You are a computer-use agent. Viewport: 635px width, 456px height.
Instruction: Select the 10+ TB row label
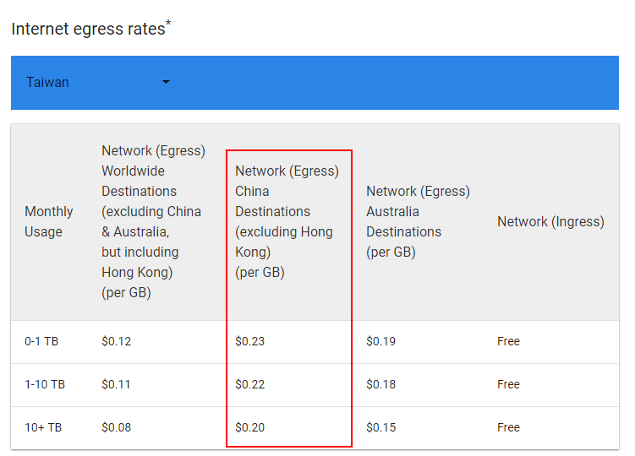click(43, 427)
